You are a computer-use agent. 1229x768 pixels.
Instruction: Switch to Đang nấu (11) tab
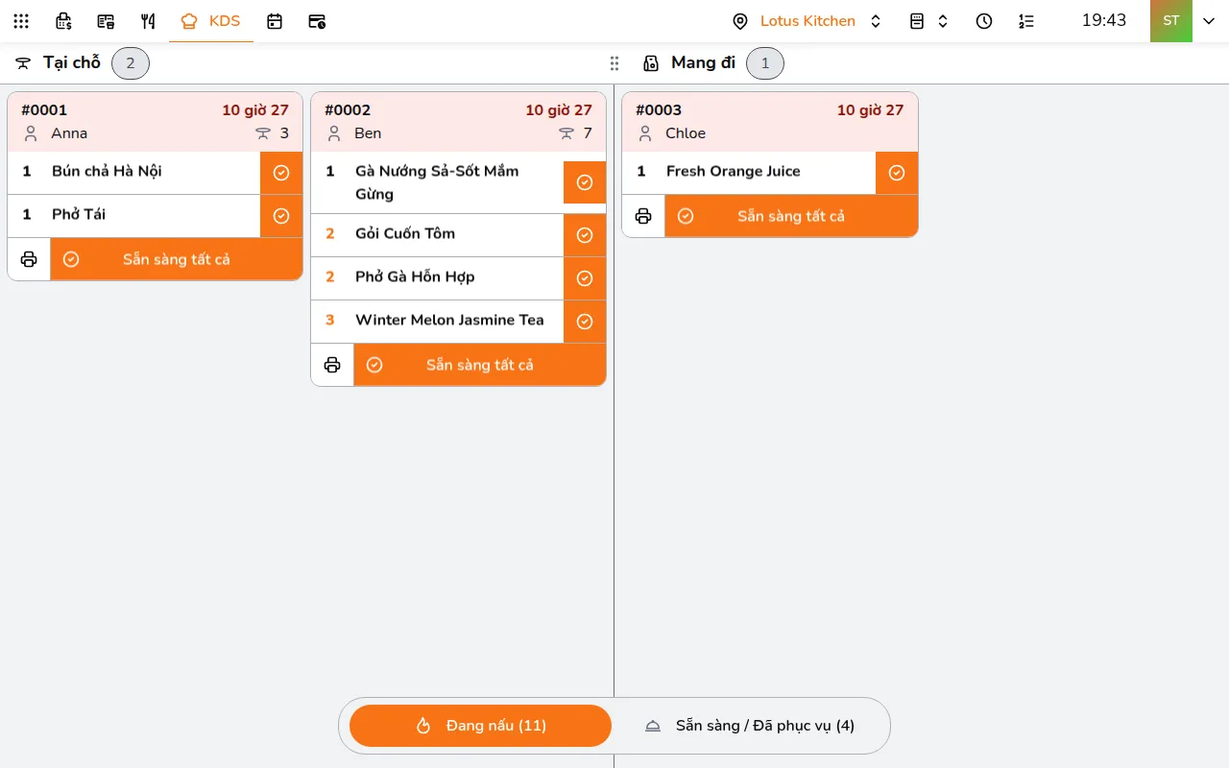[x=480, y=726]
